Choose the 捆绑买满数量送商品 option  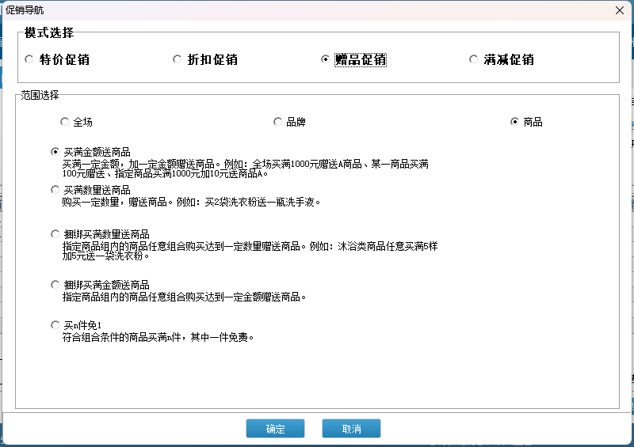[x=55, y=234]
